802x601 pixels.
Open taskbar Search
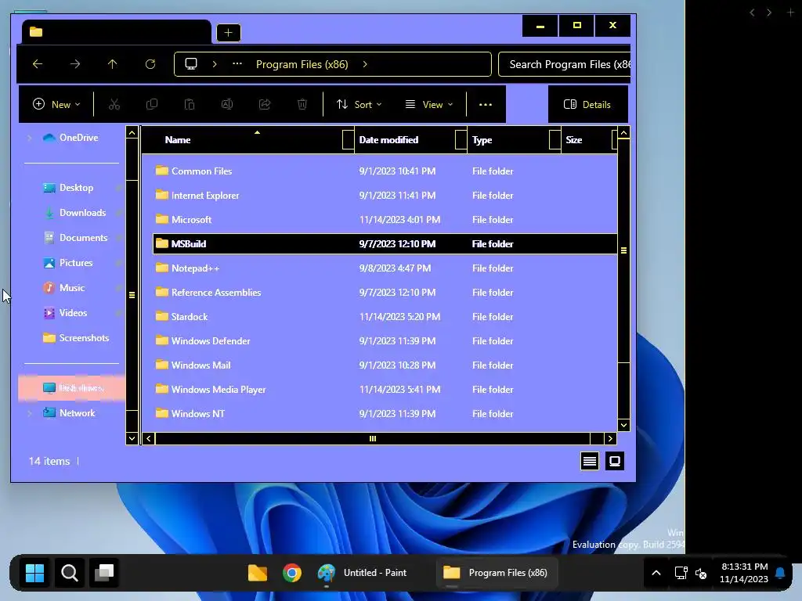[x=70, y=573]
